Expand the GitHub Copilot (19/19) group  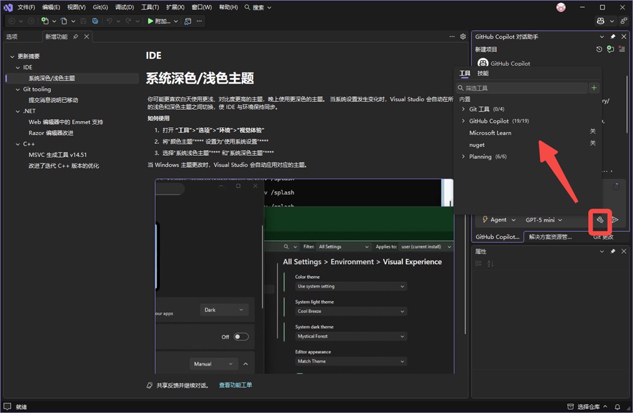tap(463, 121)
